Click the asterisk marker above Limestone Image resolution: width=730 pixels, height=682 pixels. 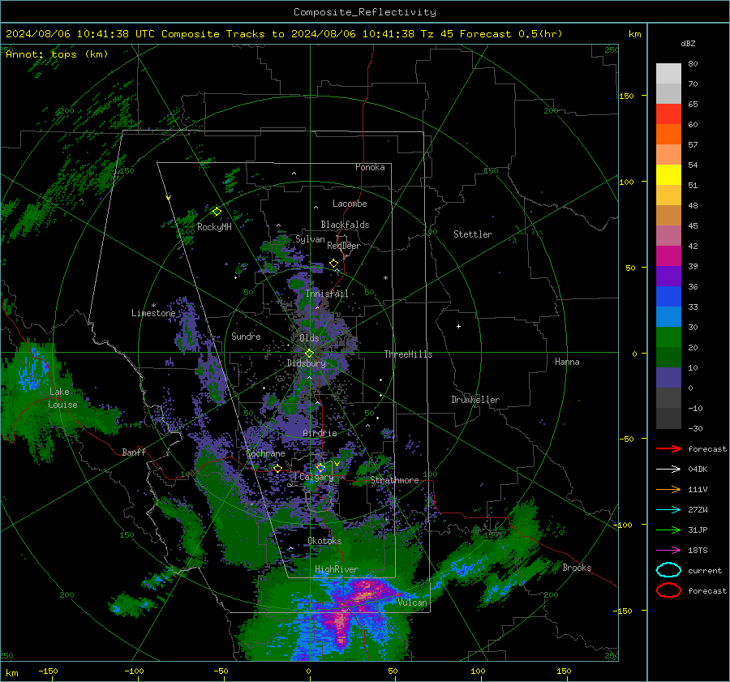[153, 306]
